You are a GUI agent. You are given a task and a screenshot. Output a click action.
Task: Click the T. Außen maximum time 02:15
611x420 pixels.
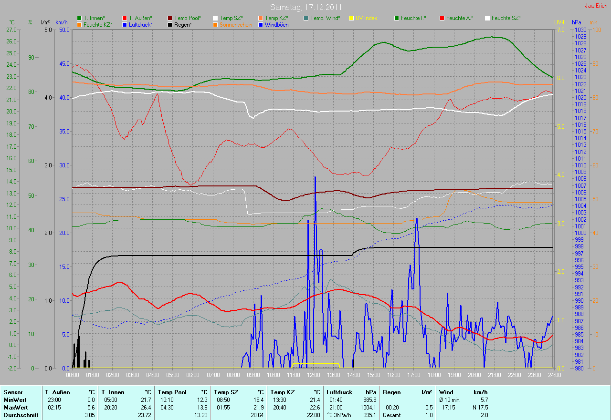pos(54,408)
